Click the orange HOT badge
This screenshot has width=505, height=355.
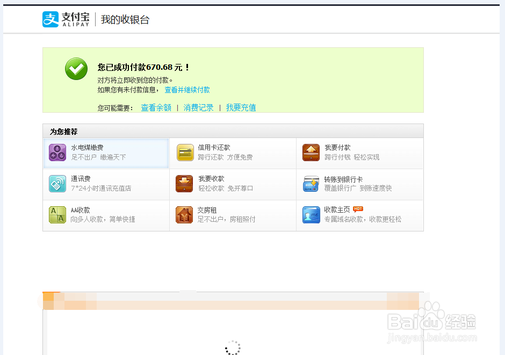[358, 209]
